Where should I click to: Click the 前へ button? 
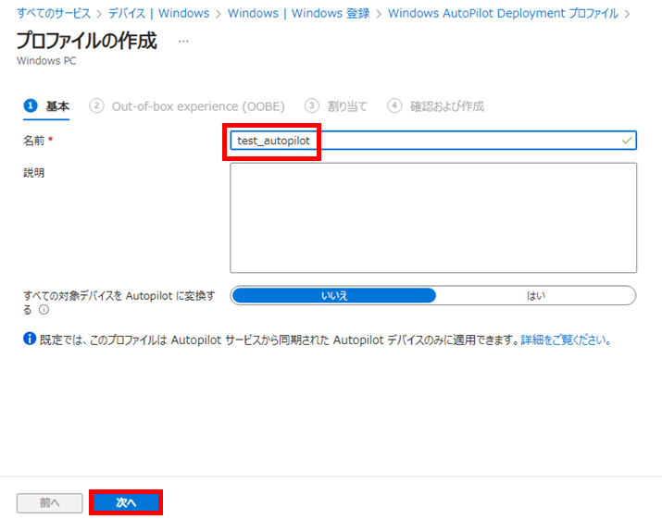[49, 502]
